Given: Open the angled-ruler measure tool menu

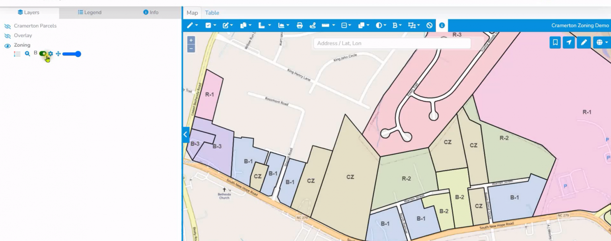Looking at the screenshot, I should pyautogui.click(x=264, y=25).
